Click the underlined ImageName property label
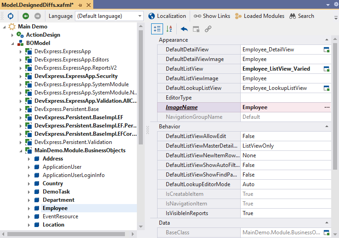Image resolution: width=339 pixels, height=238 pixels. pos(181,107)
